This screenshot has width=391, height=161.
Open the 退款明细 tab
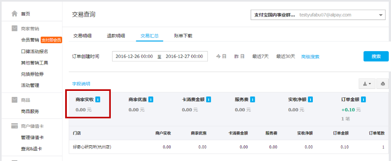[116, 36]
